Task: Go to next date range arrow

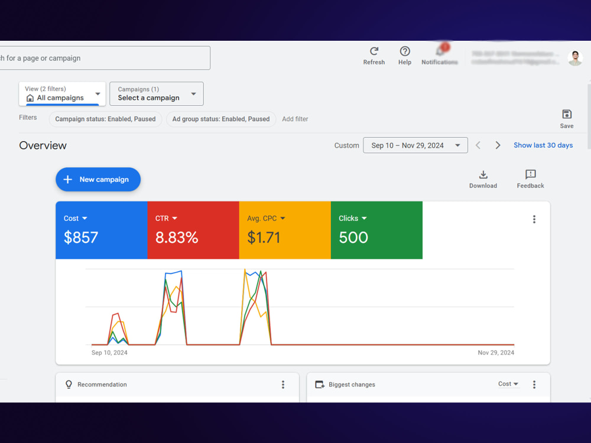Action: pyautogui.click(x=498, y=145)
